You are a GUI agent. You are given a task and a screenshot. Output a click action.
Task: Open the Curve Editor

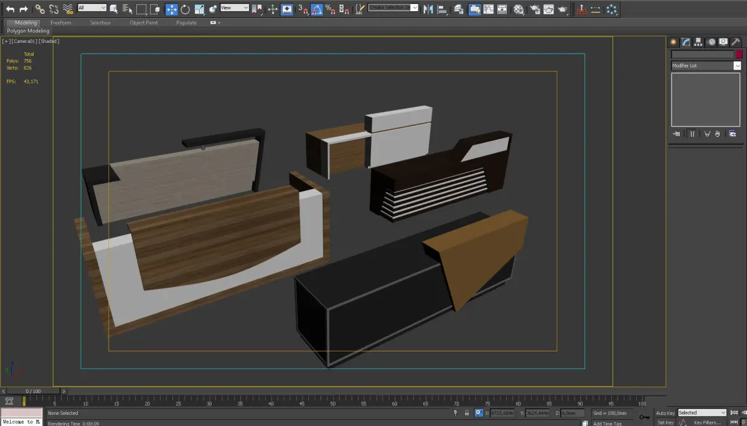(488, 9)
